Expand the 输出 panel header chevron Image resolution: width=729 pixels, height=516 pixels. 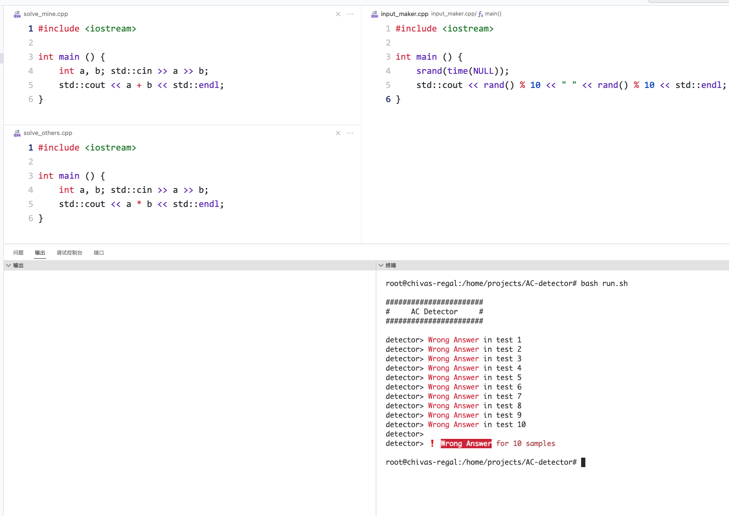click(x=8, y=265)
